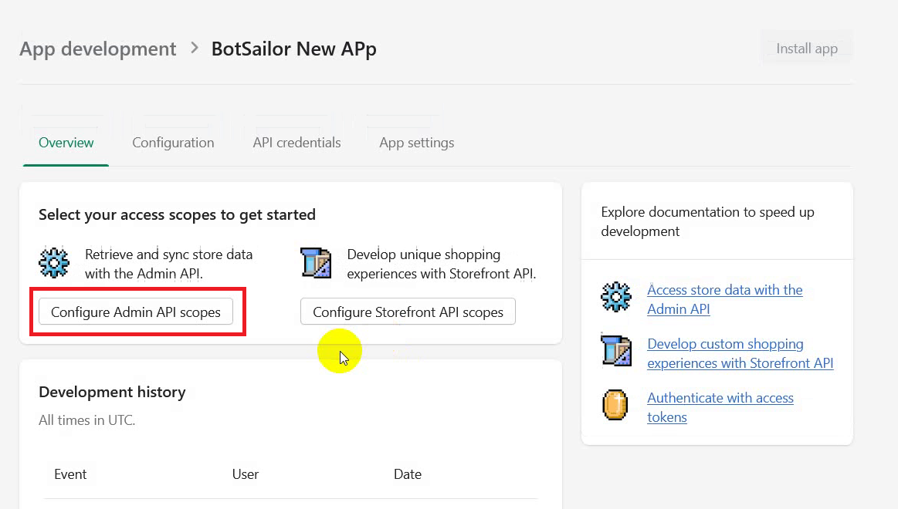Click Explore documentation to speed up development heading

707,221
